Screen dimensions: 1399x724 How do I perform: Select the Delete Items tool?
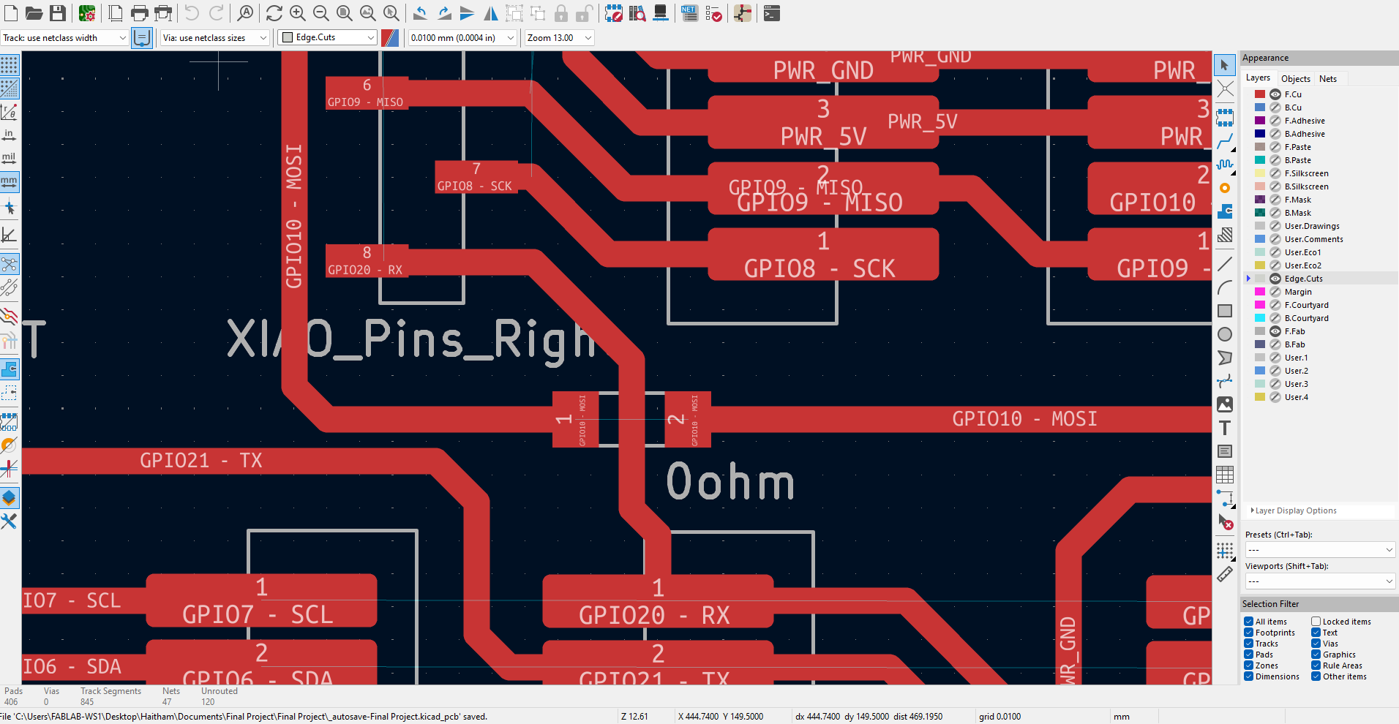pyautogui.click(x=1225, y=521)
